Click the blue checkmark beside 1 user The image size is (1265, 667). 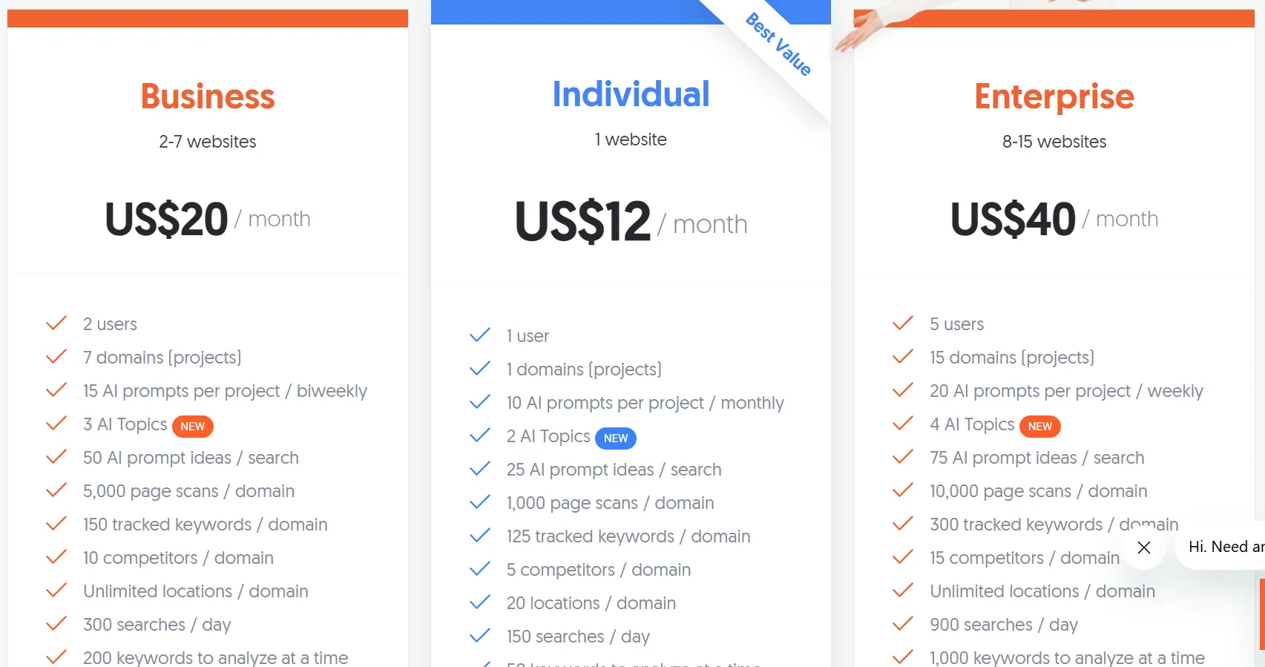pyautogui.click(x=480, y=335)
